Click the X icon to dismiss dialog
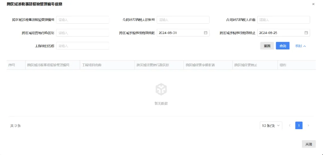The width and height of the screenshot is (323, 155). 313,4
